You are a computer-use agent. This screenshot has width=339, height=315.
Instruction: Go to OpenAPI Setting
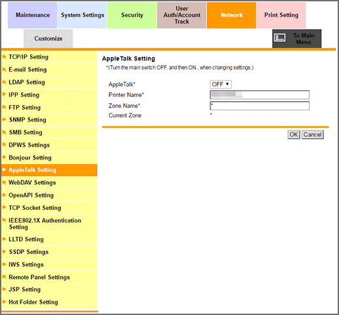(x=49, y=196)
